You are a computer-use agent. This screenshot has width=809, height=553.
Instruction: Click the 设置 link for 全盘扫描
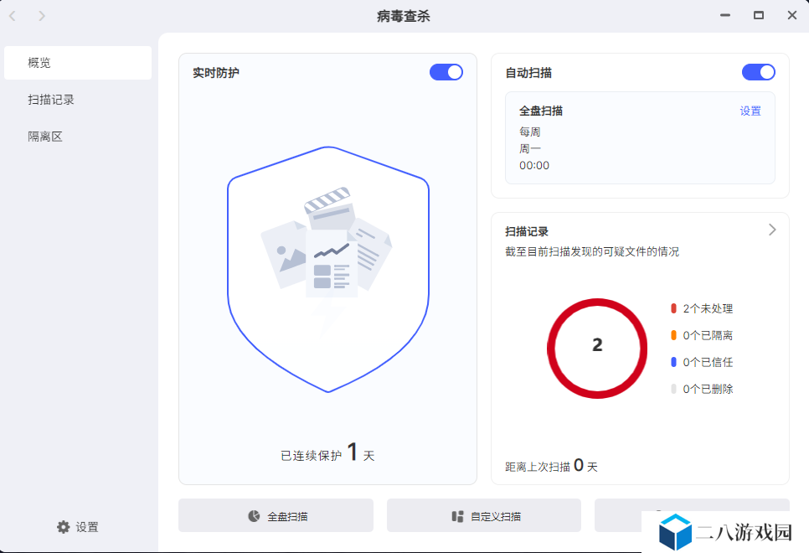pyautogui.click(x=750, y=111)
